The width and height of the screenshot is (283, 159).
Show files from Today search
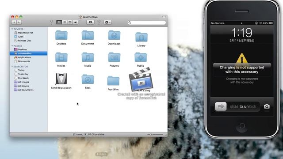(x=19, y=70)
